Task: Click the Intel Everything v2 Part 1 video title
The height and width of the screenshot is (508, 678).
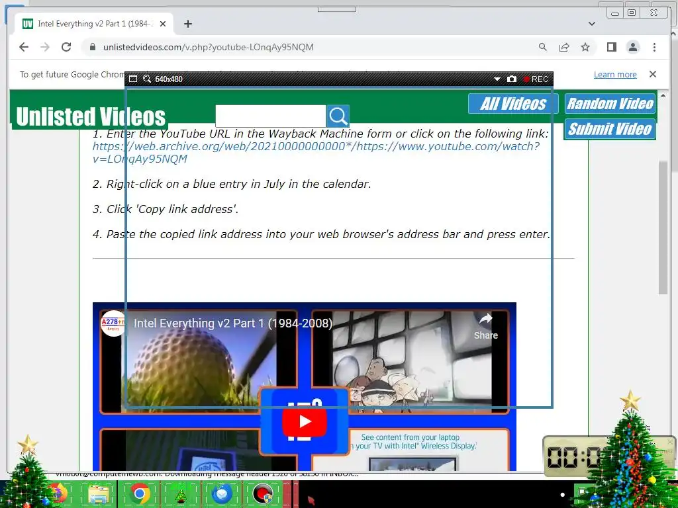Action: coord(233,323)
